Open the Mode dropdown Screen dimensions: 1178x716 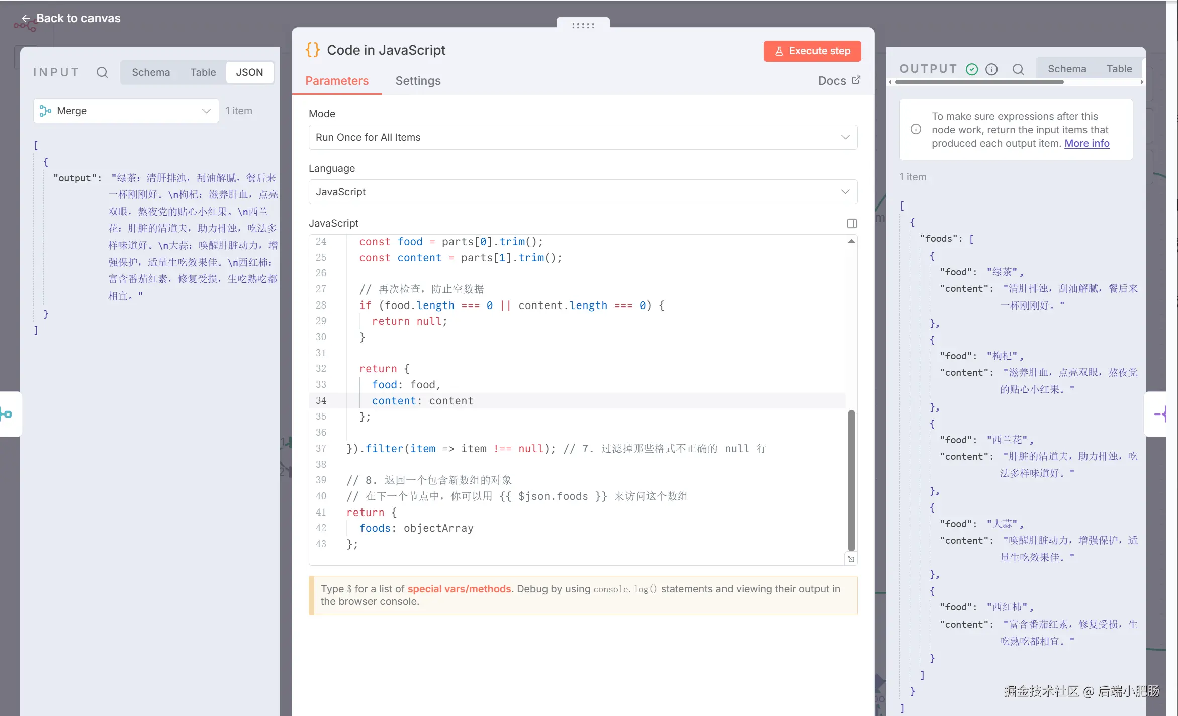click(x=583, y=137)
